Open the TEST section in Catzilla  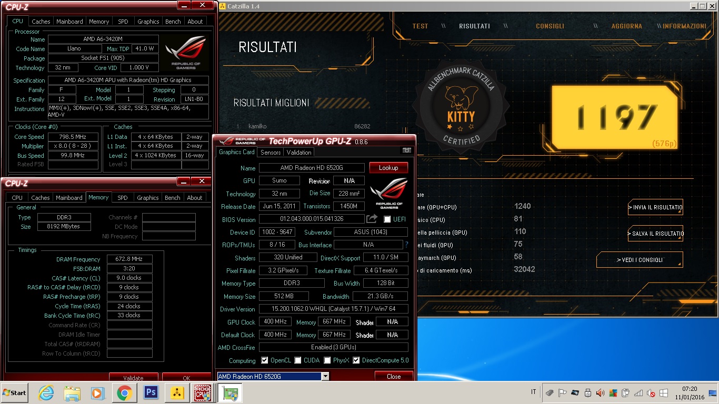coord(420,26)
